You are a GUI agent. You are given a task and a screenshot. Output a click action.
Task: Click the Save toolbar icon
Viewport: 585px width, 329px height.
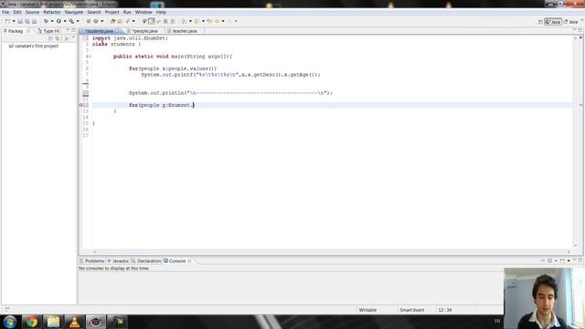20,21
